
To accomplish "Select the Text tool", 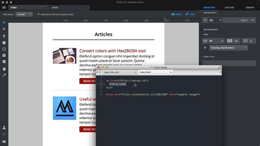I will [x=4, y=36].
